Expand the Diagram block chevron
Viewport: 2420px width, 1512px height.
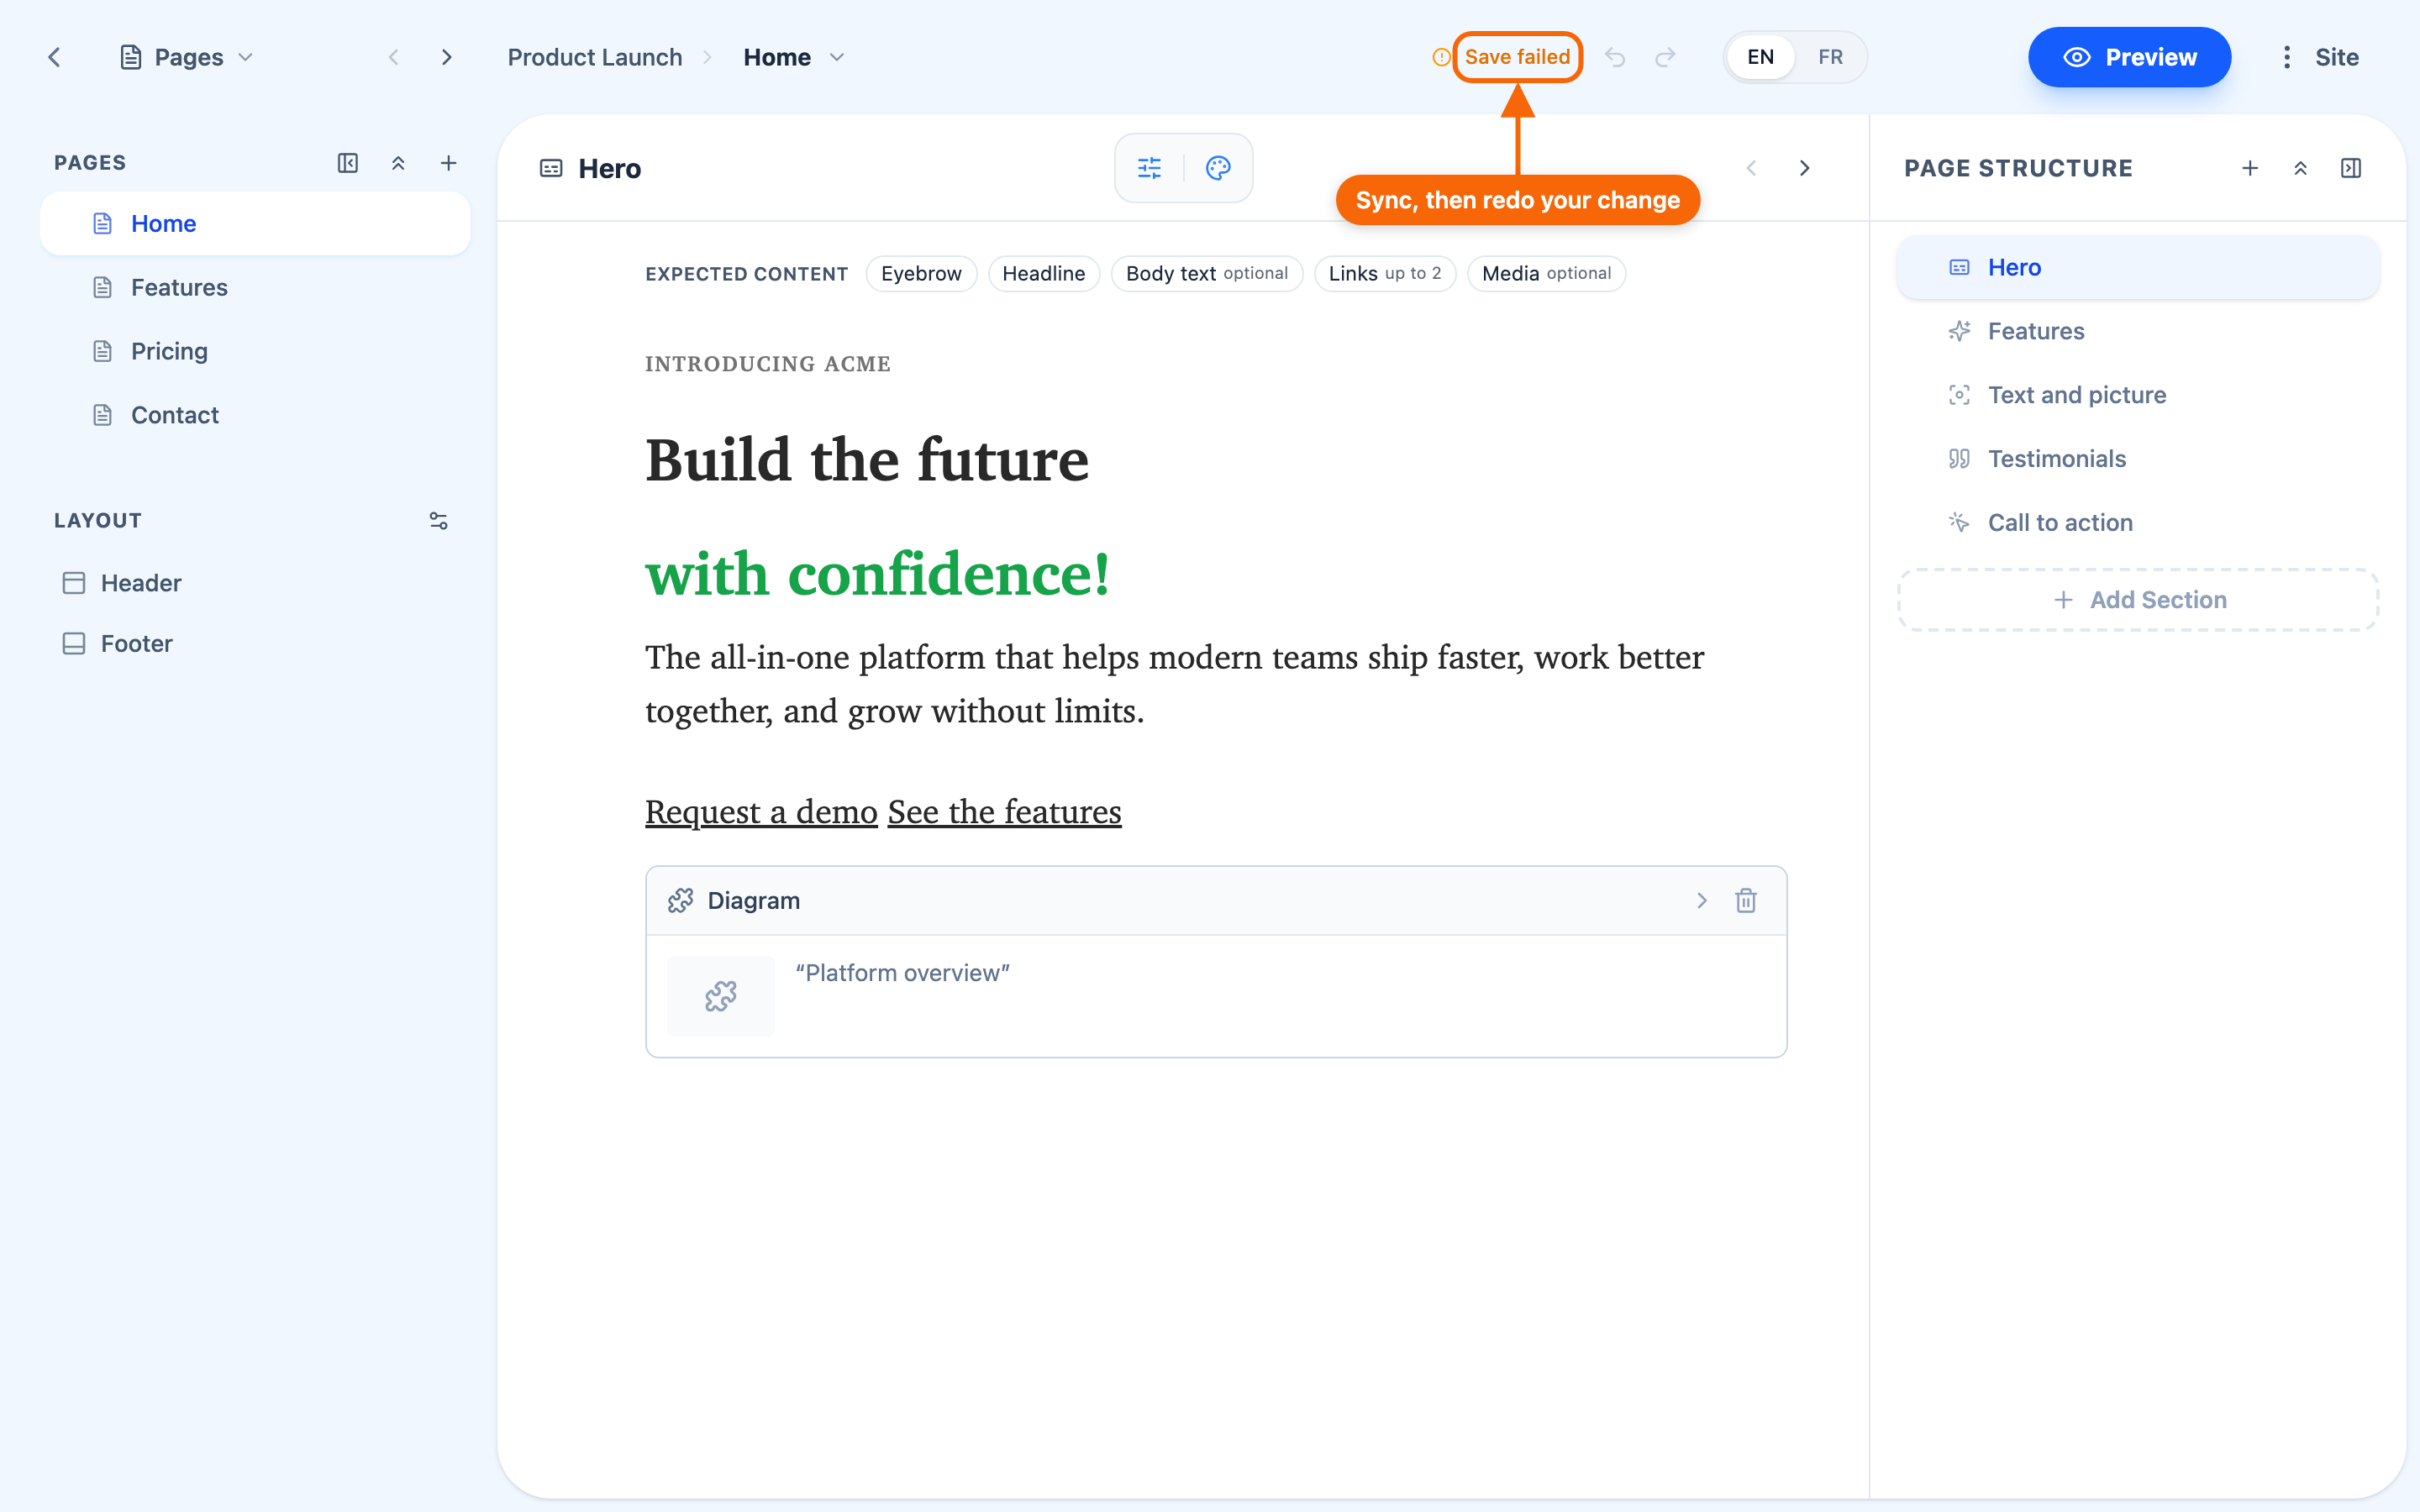click(x=1702, y=901)
